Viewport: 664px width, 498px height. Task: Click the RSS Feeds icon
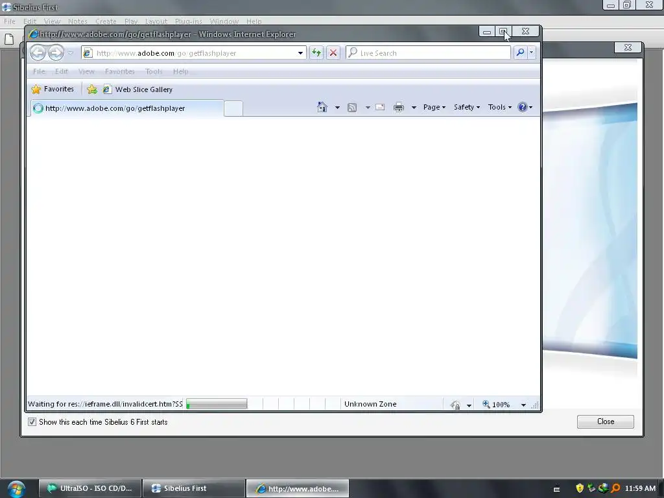352,108
